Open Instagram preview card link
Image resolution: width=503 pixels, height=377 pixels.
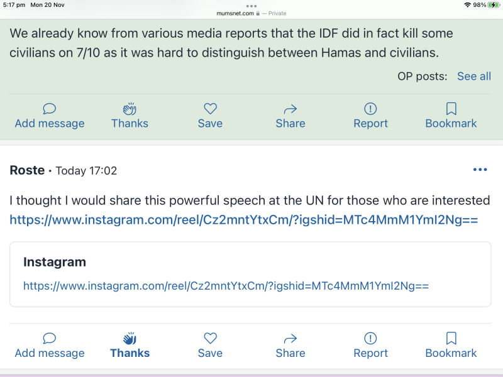(226, 286)
